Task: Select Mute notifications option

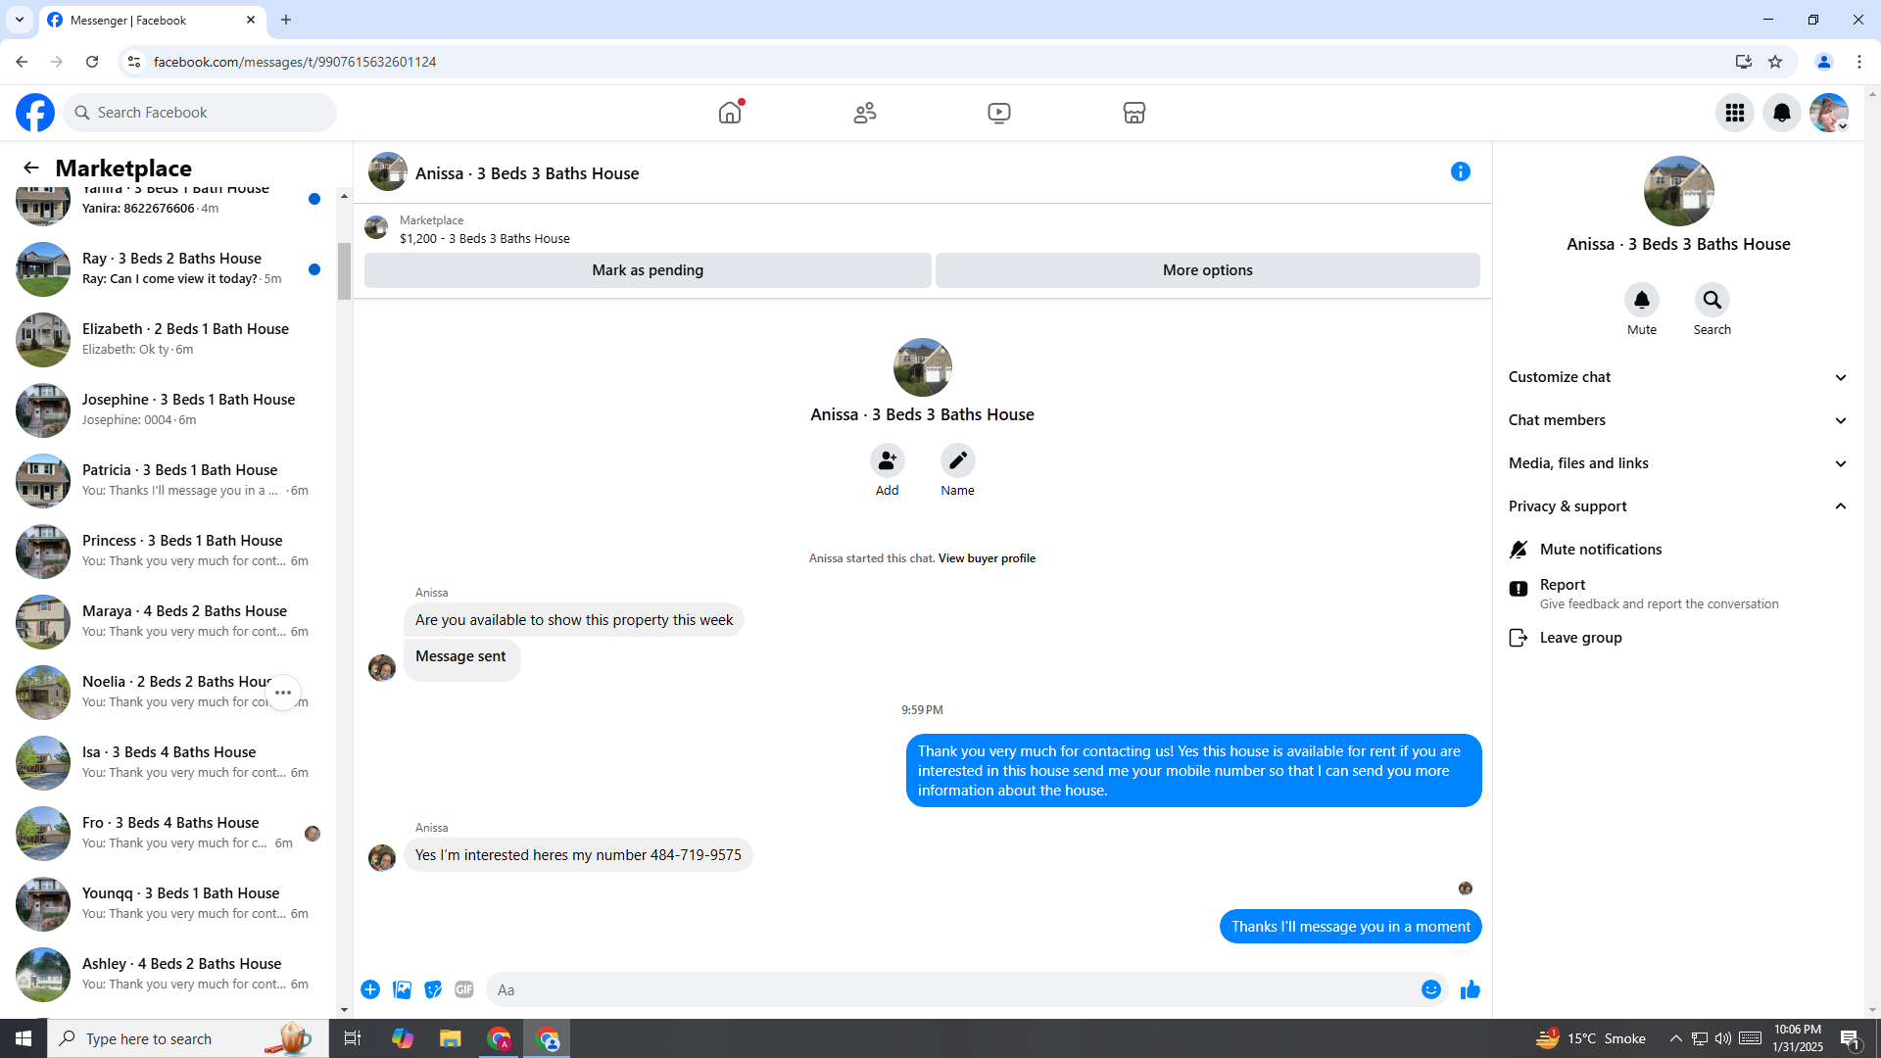Action: tap(1678, 550)
